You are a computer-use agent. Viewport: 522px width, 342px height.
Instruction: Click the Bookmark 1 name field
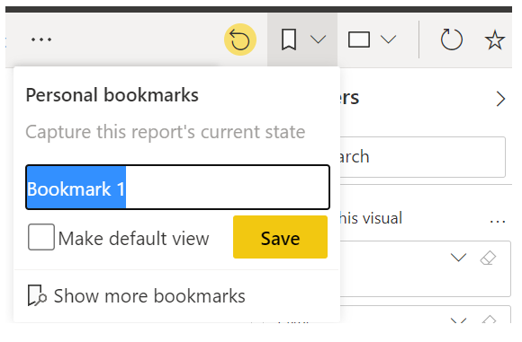(x=178, y=188)
